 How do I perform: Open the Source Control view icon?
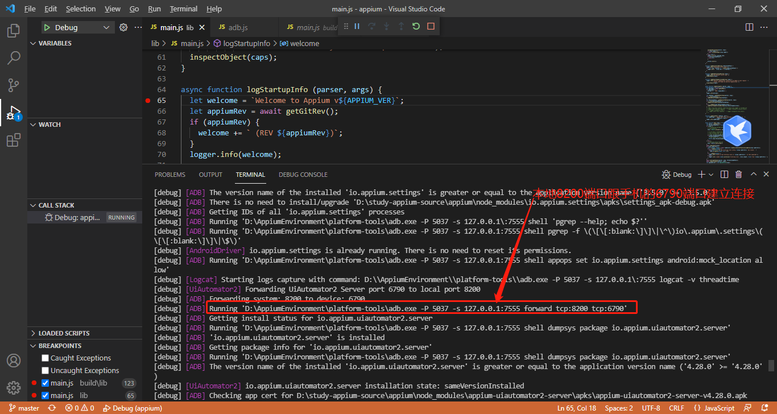click(14, 85)
